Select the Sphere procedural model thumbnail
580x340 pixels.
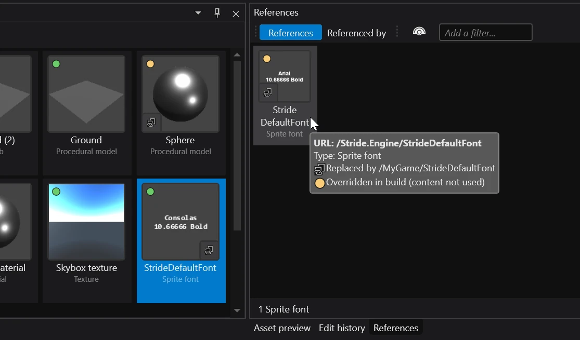point(181,94)
